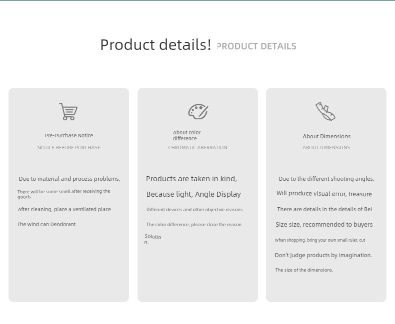Select the mixed-case "About Dimensions" card title
Image resolution: width=395 pixels, height=324 pixels.
(x=326, y=136)
